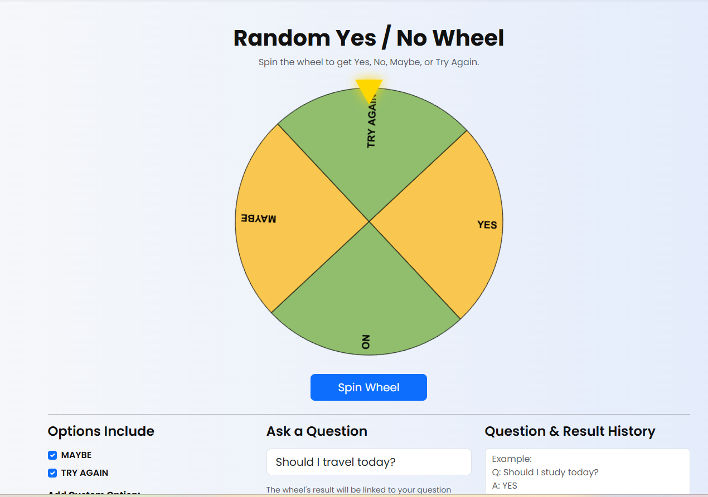Screen dimensions: 708x497
Task: Click the Spin Wheel button
Action: pyautogui.click(x=368, y=387)
